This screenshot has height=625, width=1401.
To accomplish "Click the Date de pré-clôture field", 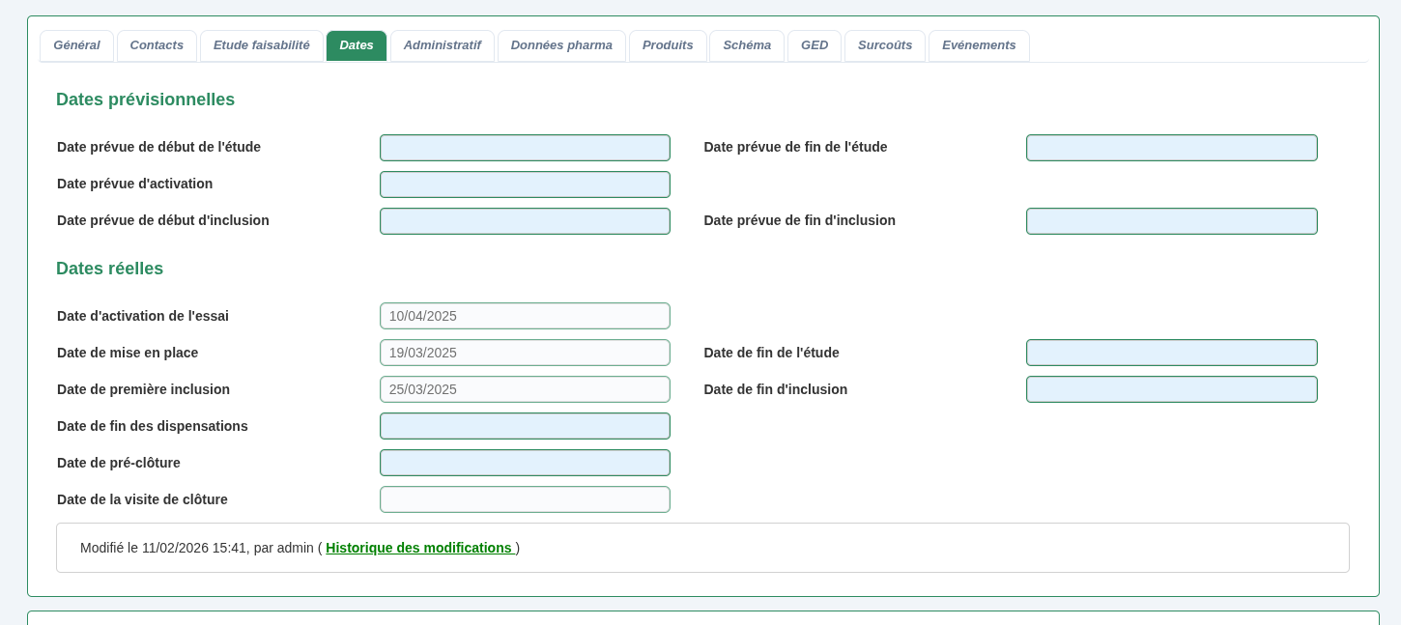I will [525, 463].
